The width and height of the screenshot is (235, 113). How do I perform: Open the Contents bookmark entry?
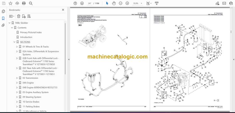22,28
